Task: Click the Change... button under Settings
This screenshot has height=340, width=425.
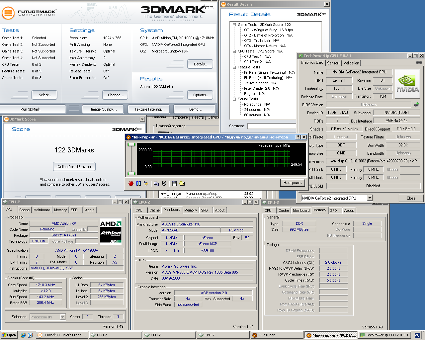Action: (116, 95)
